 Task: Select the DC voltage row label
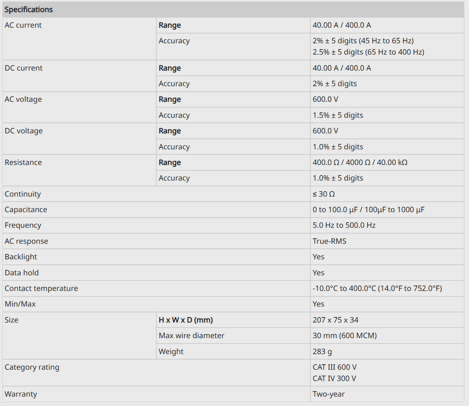(x=23, y=131)
